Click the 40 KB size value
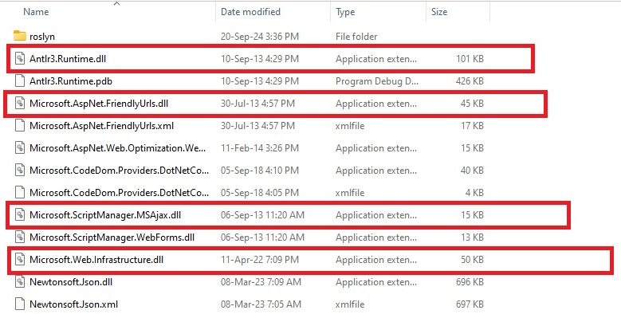 click(x=472, y=171)
